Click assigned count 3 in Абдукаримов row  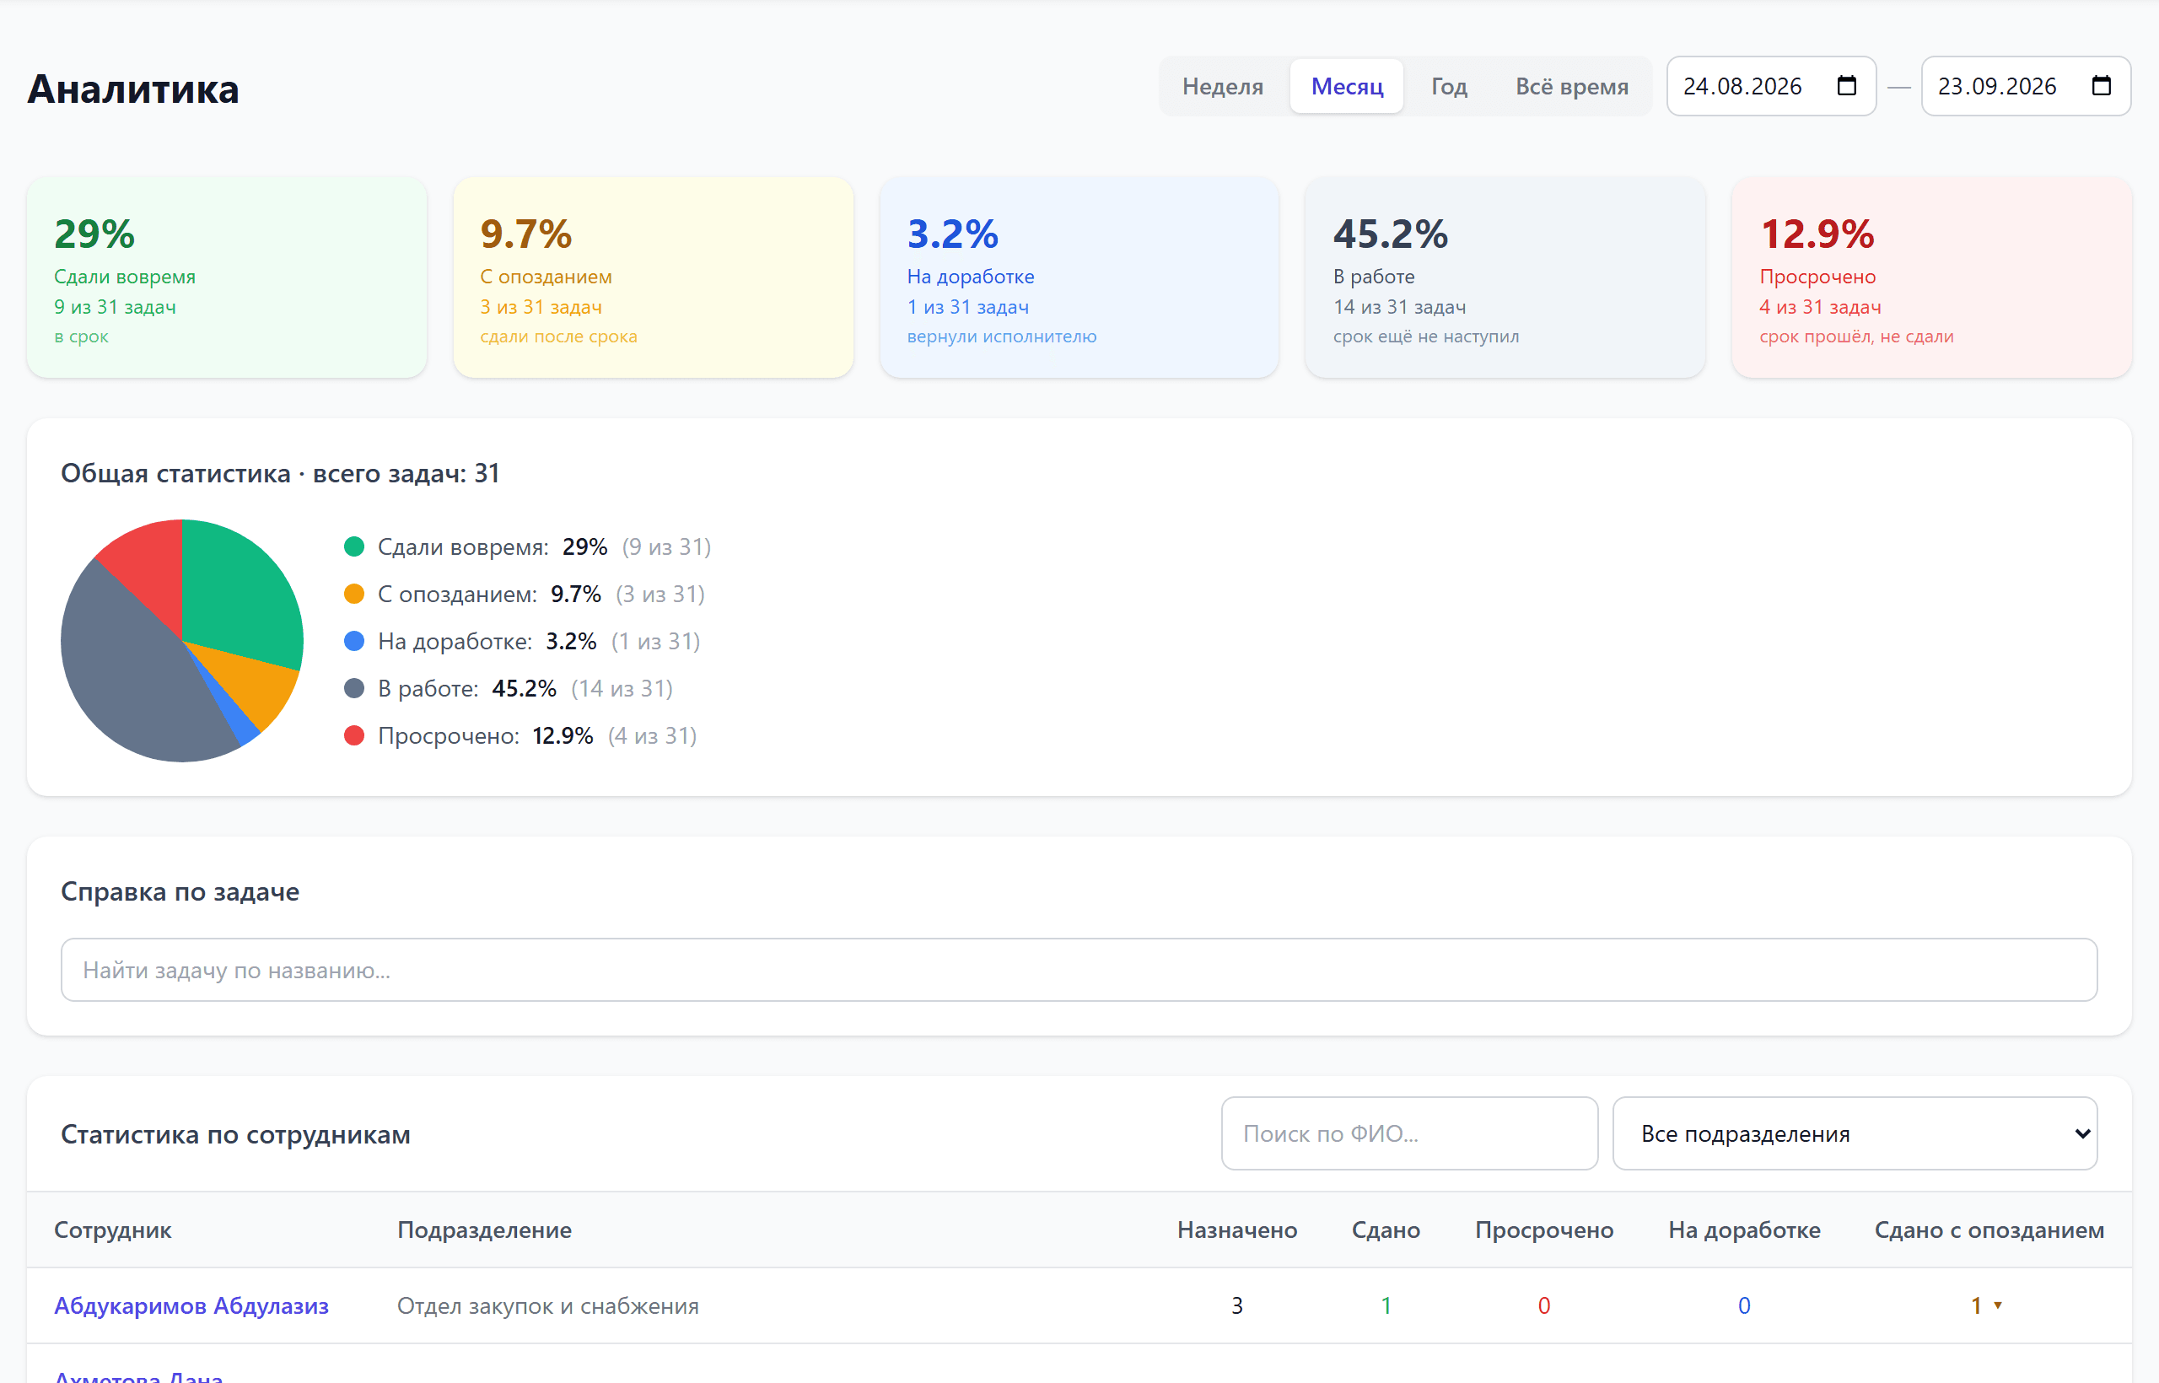pyautogui.click(x=1236, y=1305)
